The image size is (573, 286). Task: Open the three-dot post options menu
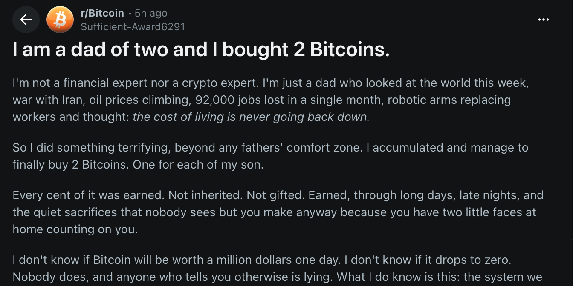coord(543,20)
